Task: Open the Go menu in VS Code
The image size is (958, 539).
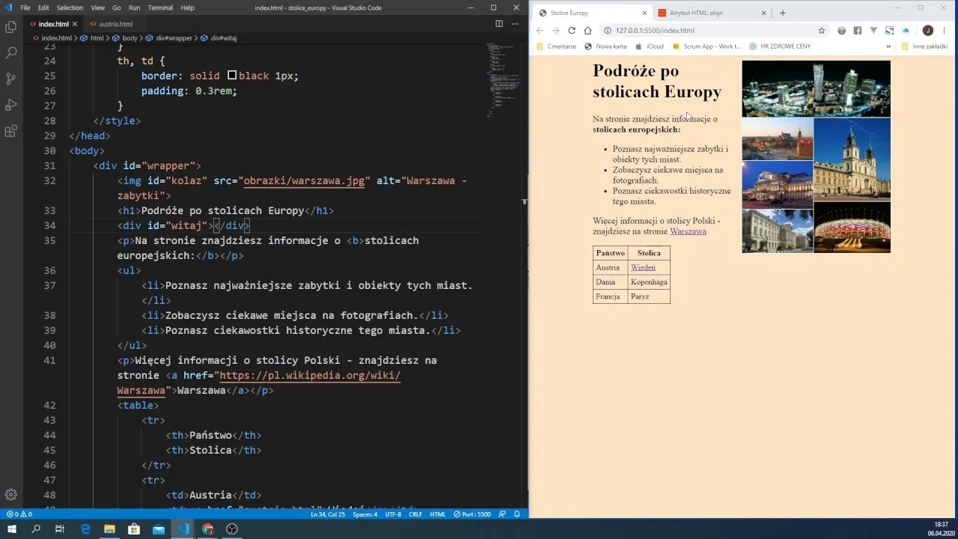Action: pos(116,7)
